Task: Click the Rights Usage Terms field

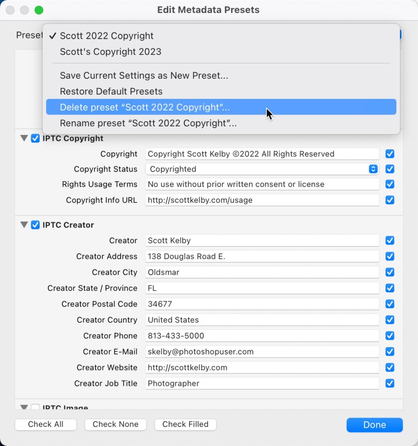Action: [262, 184]
